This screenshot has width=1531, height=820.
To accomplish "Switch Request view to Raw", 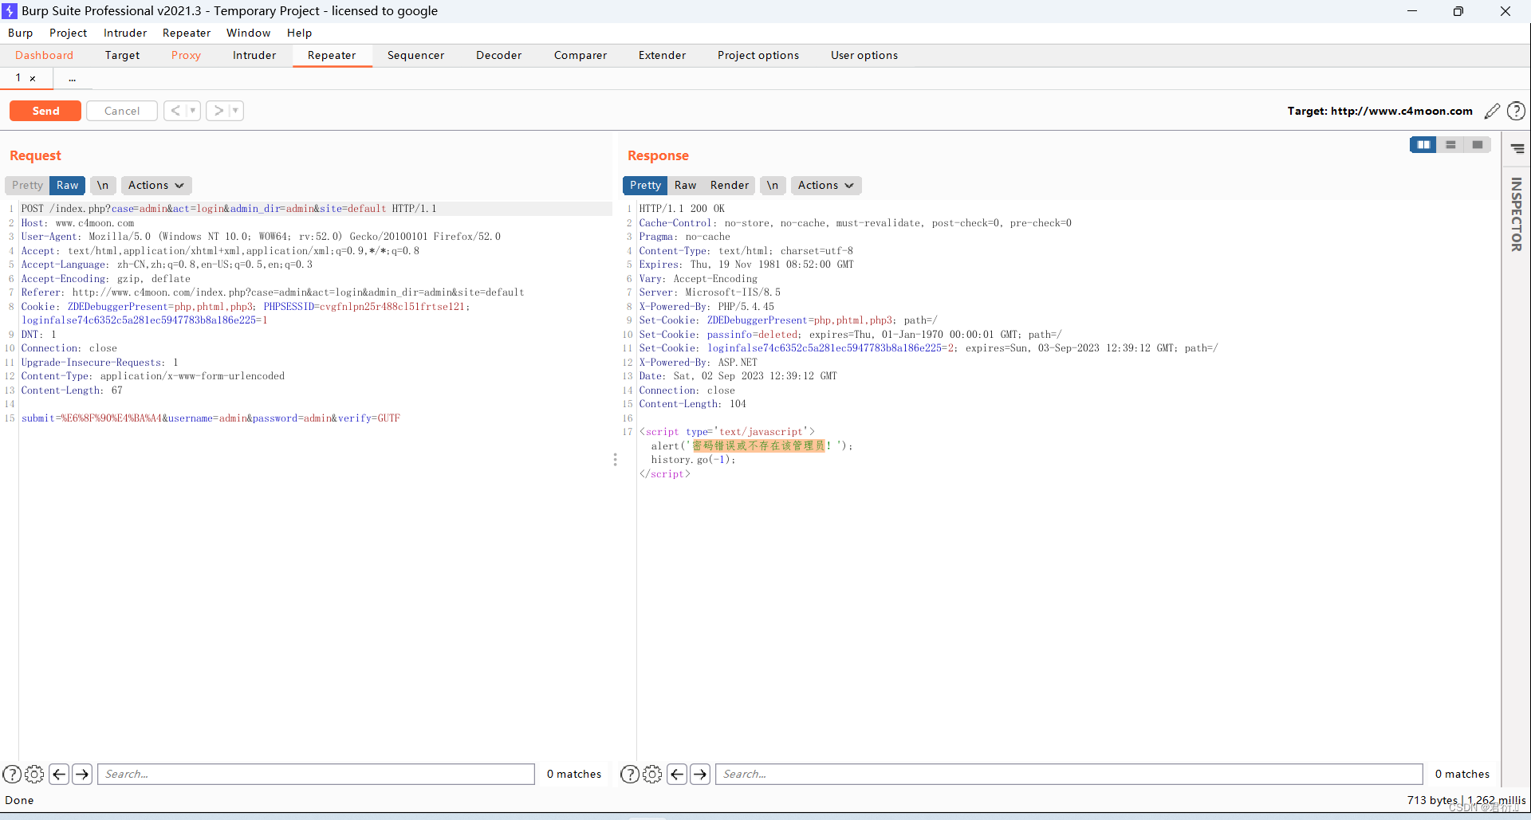I will pos(68,186).
